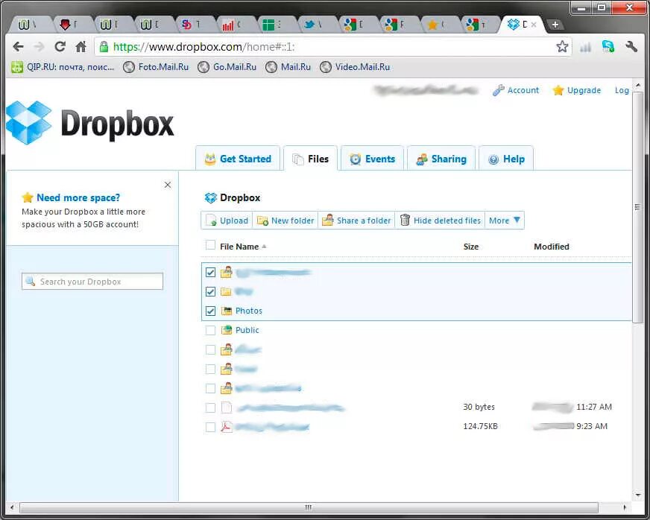The height and width of the screenshot is (520, 650).
Task: Close the Need more space promo
Action: [168, 185]
